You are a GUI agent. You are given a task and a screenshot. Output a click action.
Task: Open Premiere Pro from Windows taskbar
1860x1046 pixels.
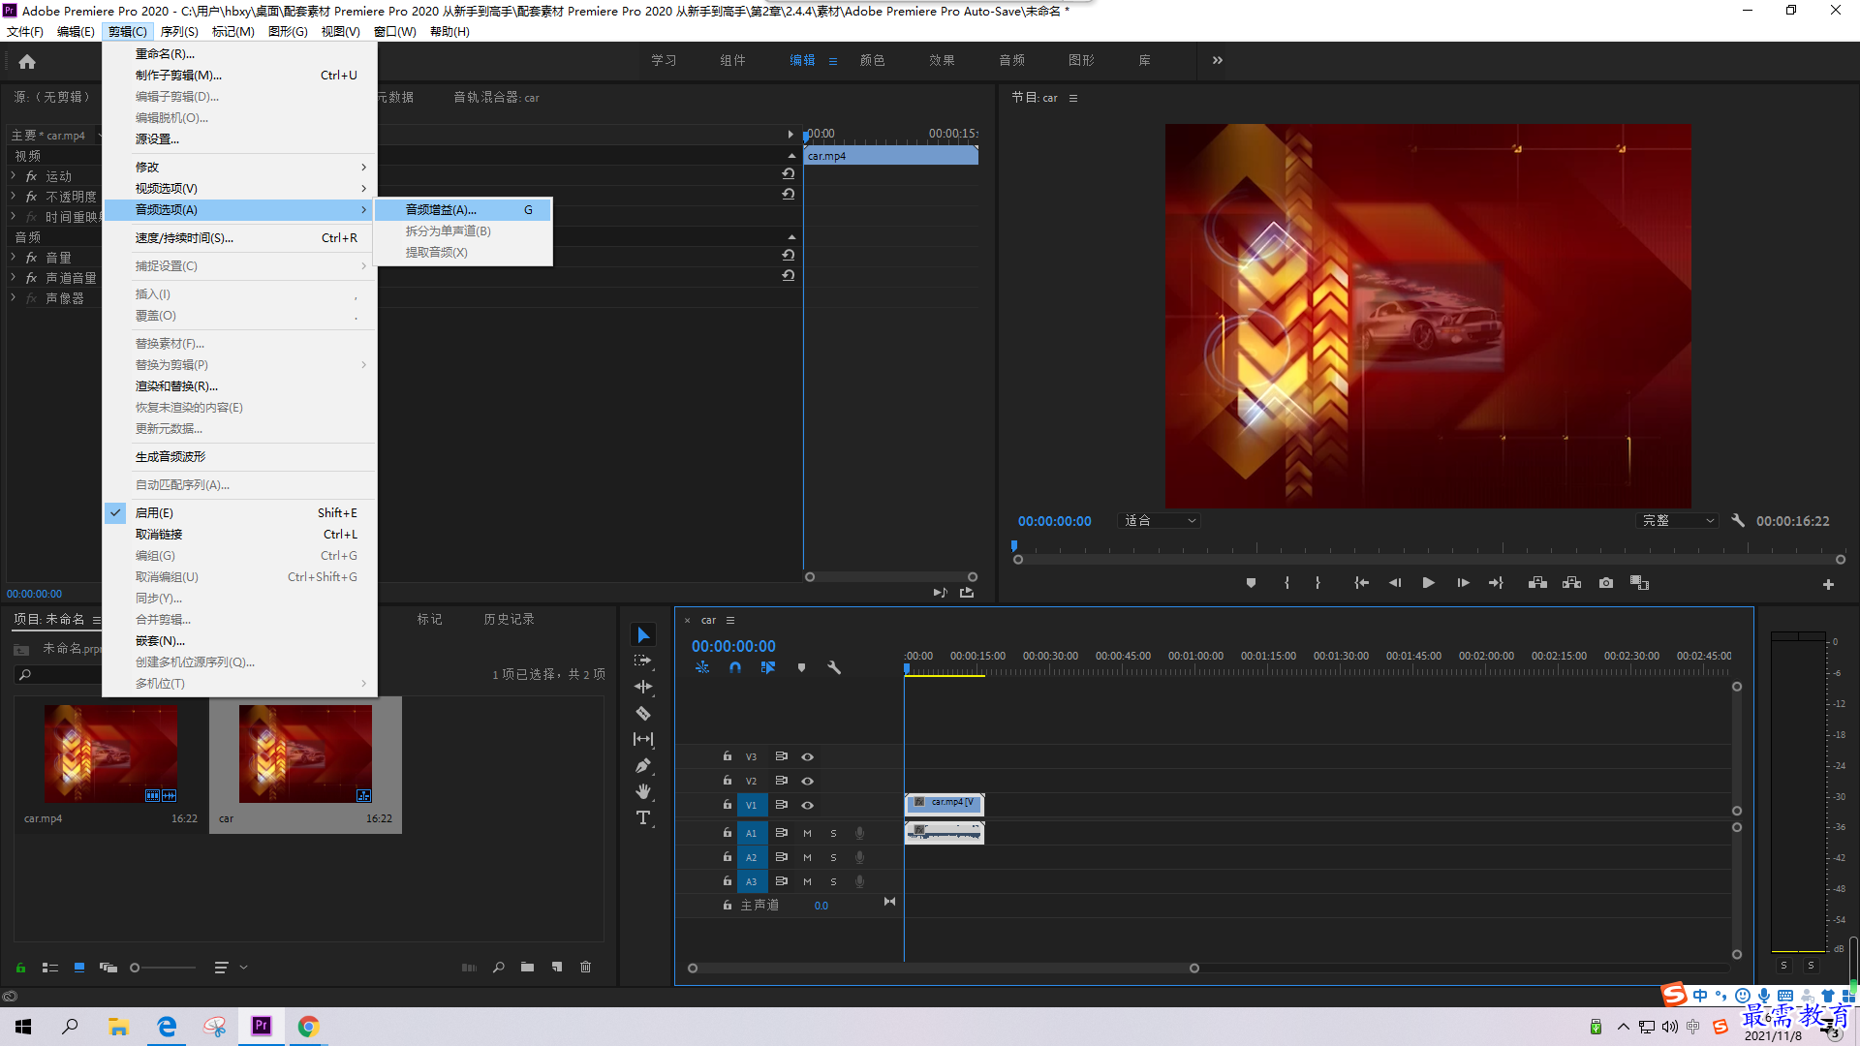(x=261, y=1026)
